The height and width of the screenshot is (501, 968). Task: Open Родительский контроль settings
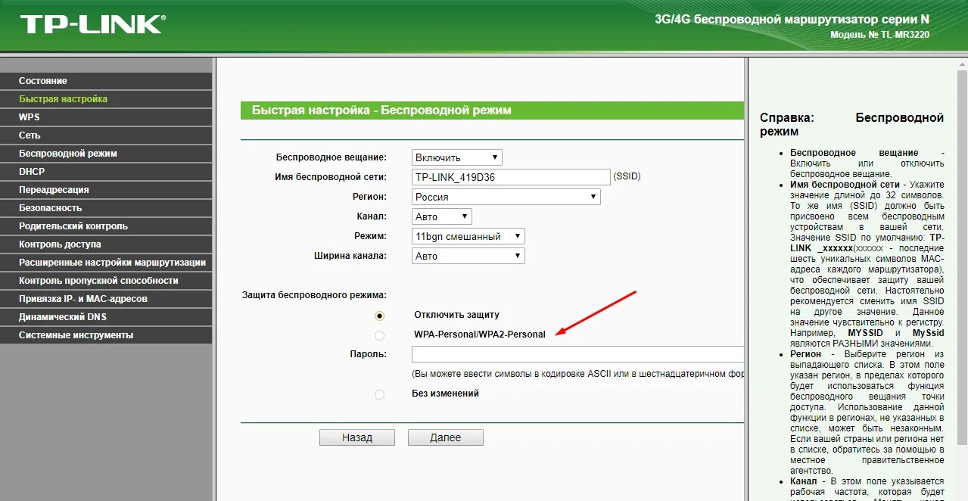pos(106,226)
